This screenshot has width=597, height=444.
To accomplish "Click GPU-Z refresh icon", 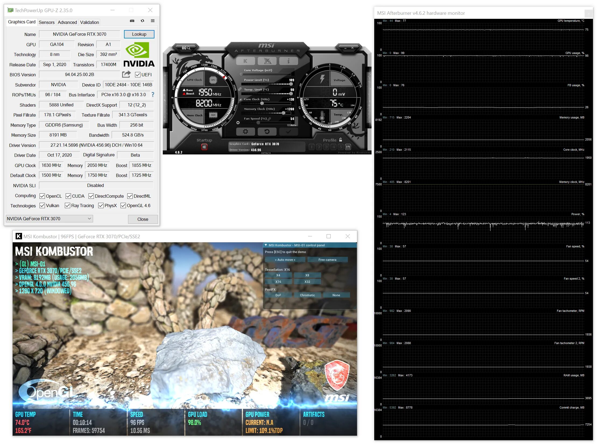I will (x=142, y=21).
